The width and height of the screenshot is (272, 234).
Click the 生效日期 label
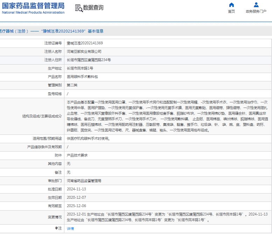click(55, 197)
